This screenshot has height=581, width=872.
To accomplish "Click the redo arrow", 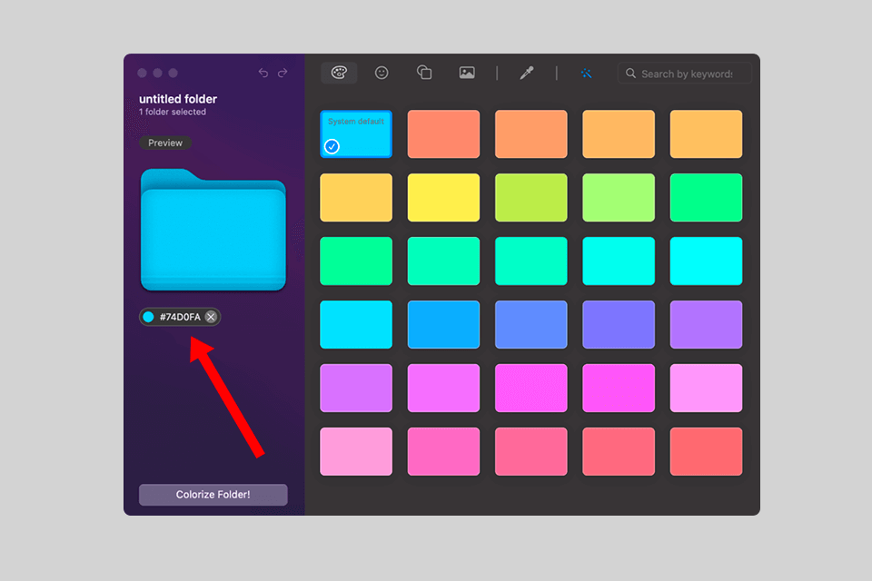I will point(282,73).
